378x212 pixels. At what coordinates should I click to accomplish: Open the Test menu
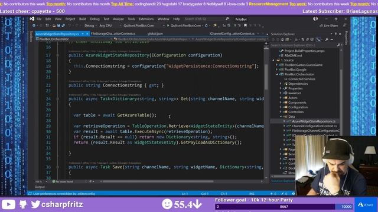click(106, 19)
